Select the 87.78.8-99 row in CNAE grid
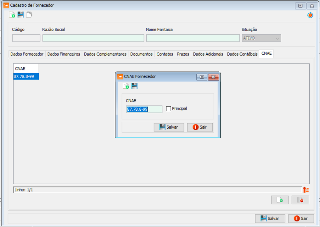This screenshot has height=227, width=320. 26,76
